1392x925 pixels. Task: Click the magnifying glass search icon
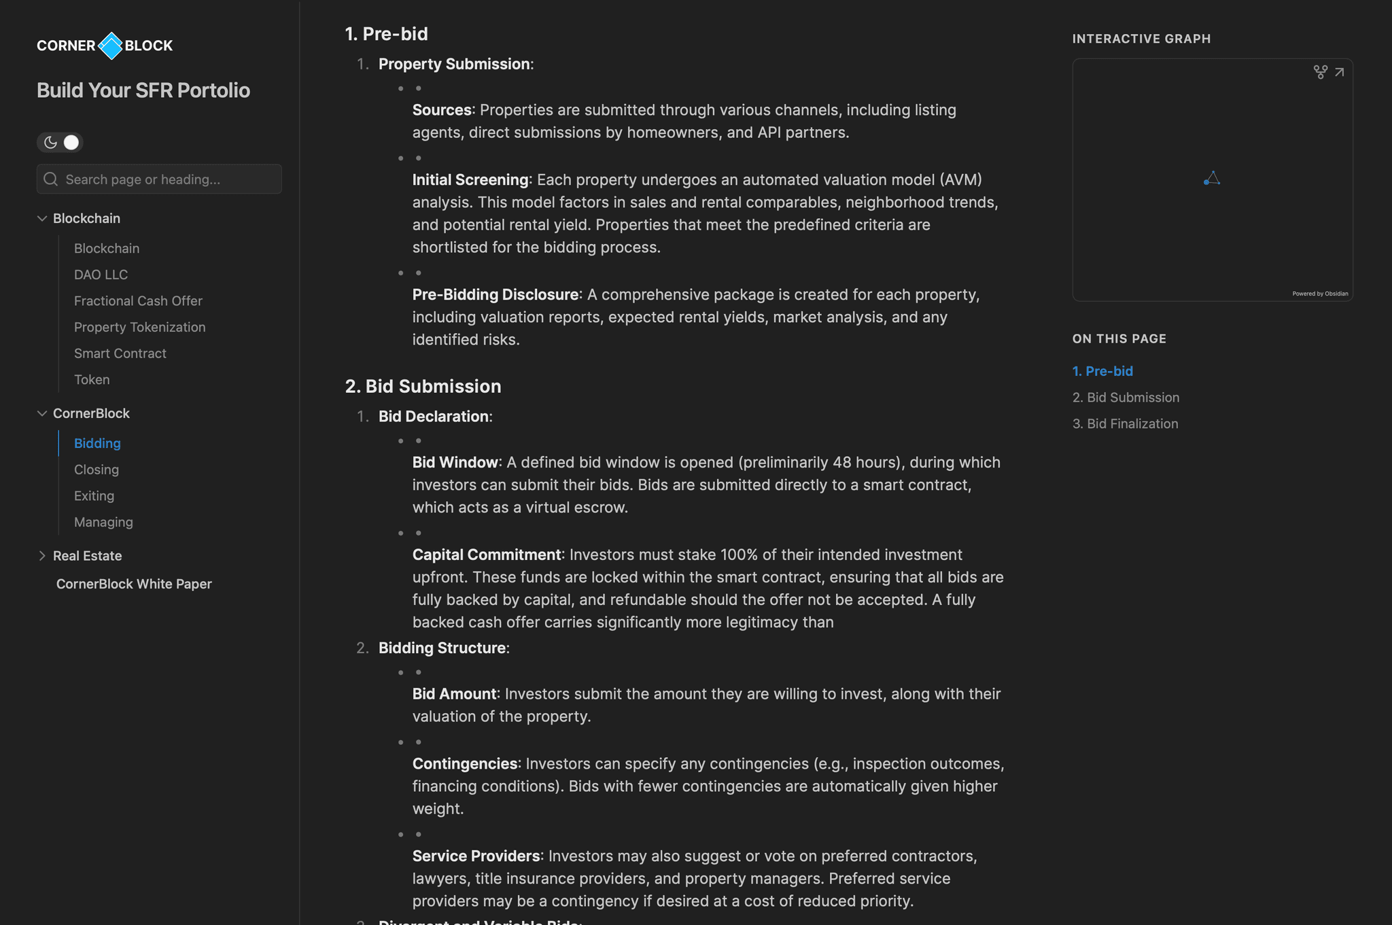pyautogui.click(x=51, y=179)
